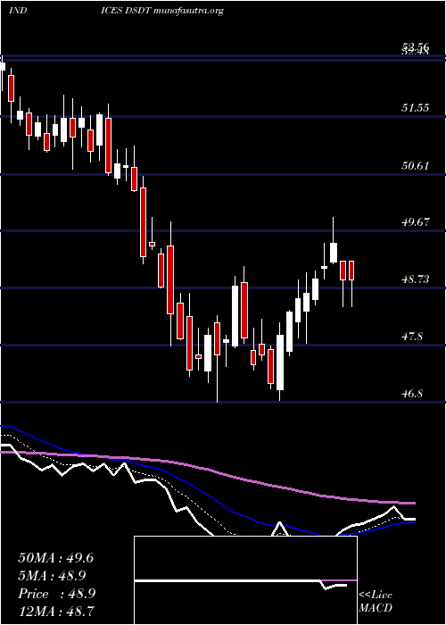Viewport: 446px width, 625px height.
Task: Click the 50.61 price level label
Action: coord(416,165)
